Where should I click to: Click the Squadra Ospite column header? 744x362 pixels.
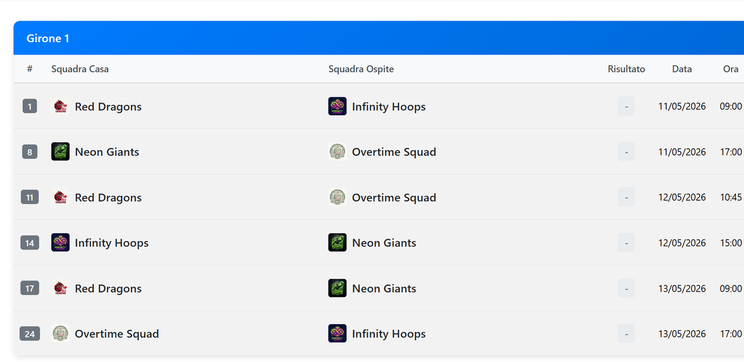(361, 69)
